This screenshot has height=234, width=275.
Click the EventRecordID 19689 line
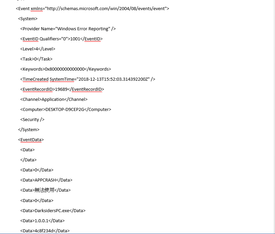pyautogui.click(x=62, y=89)
